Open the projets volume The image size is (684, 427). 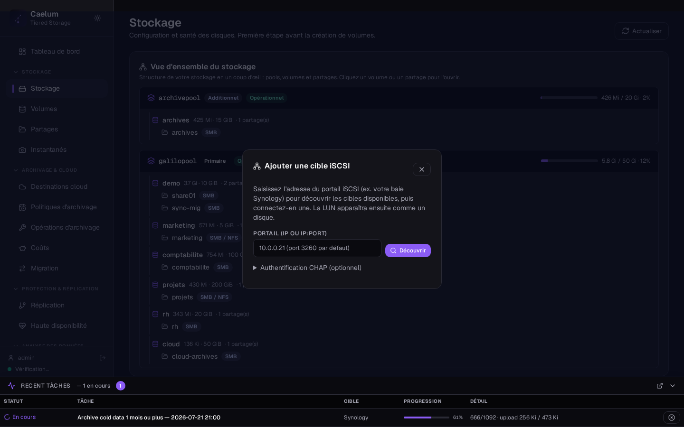tap(173, 285)
